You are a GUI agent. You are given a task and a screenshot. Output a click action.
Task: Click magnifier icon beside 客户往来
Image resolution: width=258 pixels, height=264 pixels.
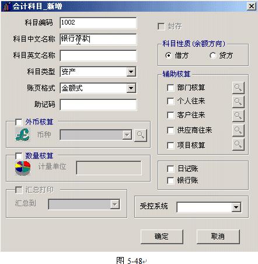click(x=238, y=116)
